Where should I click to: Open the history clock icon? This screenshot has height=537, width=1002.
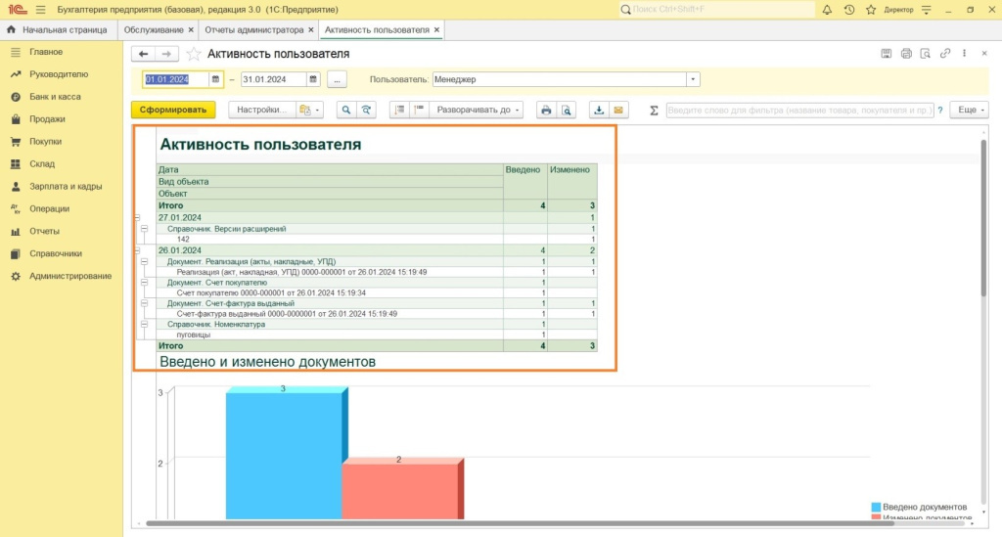[848, 10]
